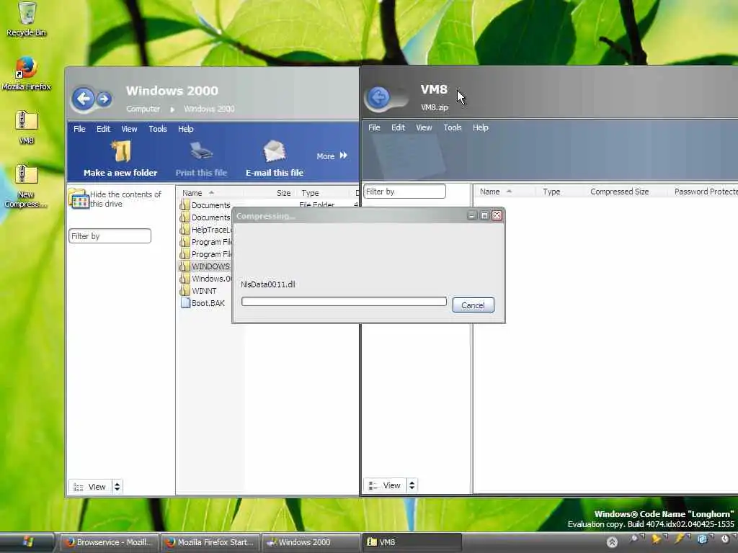The image size is (738, 553).
Task: Select the VM8 zip desktop icon
Action: [27, 127]
